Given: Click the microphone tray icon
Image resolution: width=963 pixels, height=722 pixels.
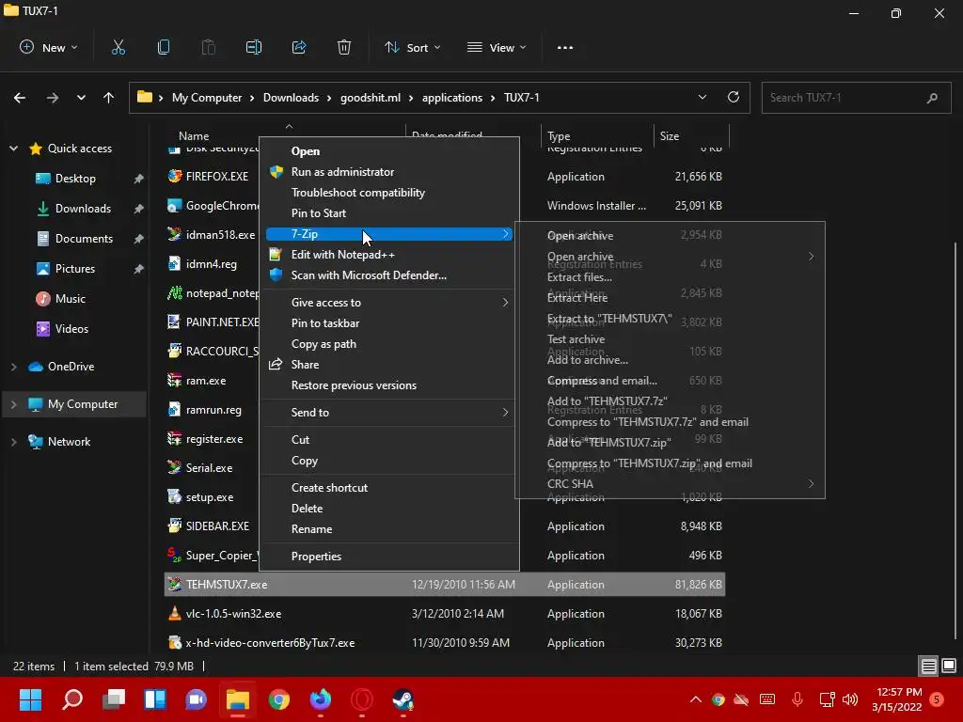Looking at the screenshot, I should (x=797, y=699).
